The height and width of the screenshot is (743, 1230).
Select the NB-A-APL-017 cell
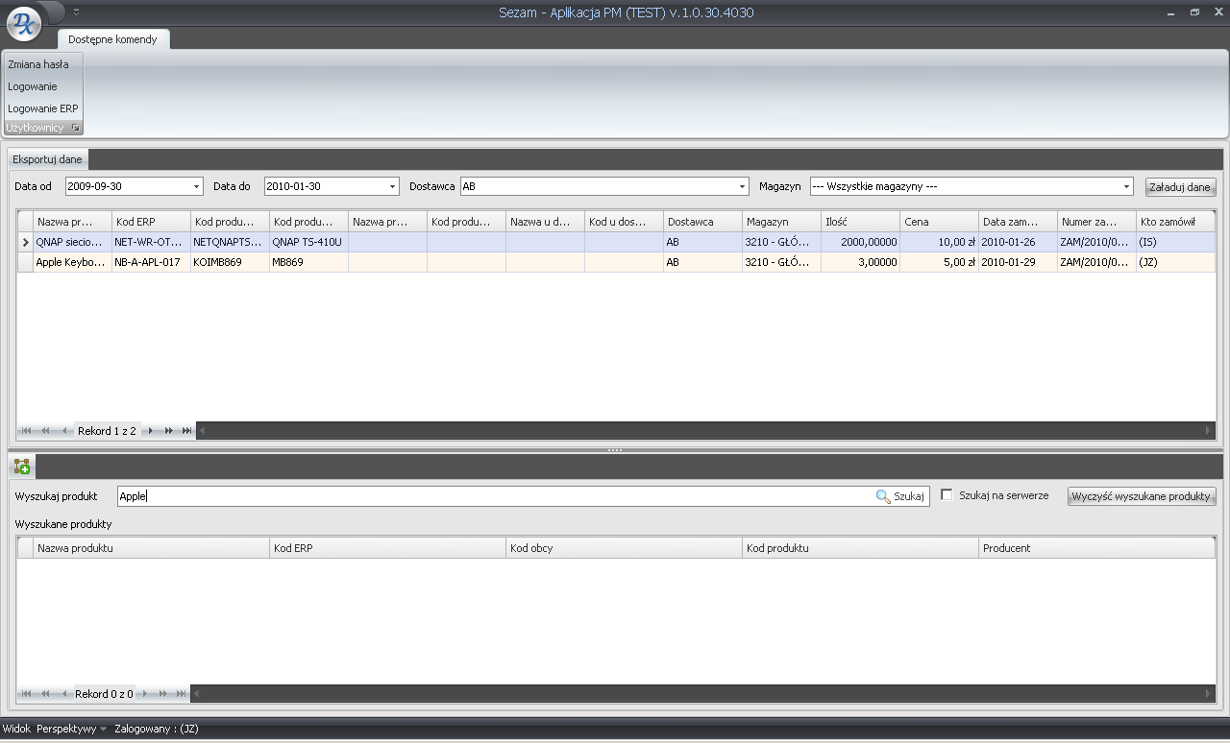pyautogui.click(x=151, y=262)
